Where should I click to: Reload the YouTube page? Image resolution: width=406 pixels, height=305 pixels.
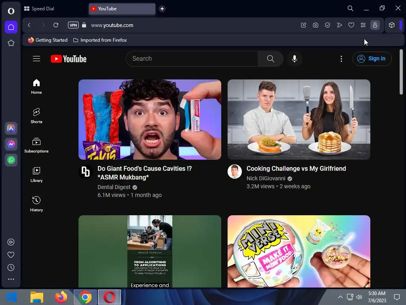click(56, 25)
